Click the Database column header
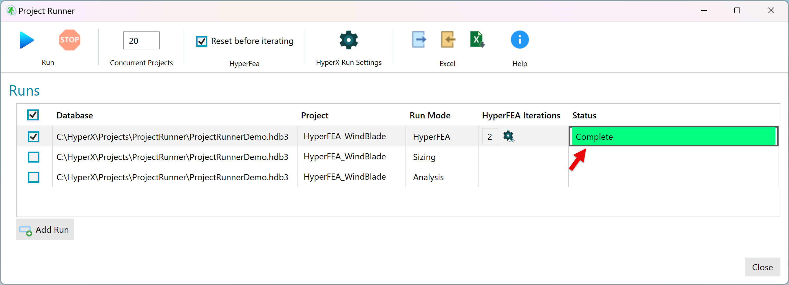Screen dimensions: 789x285 click(x=75, y=116)
